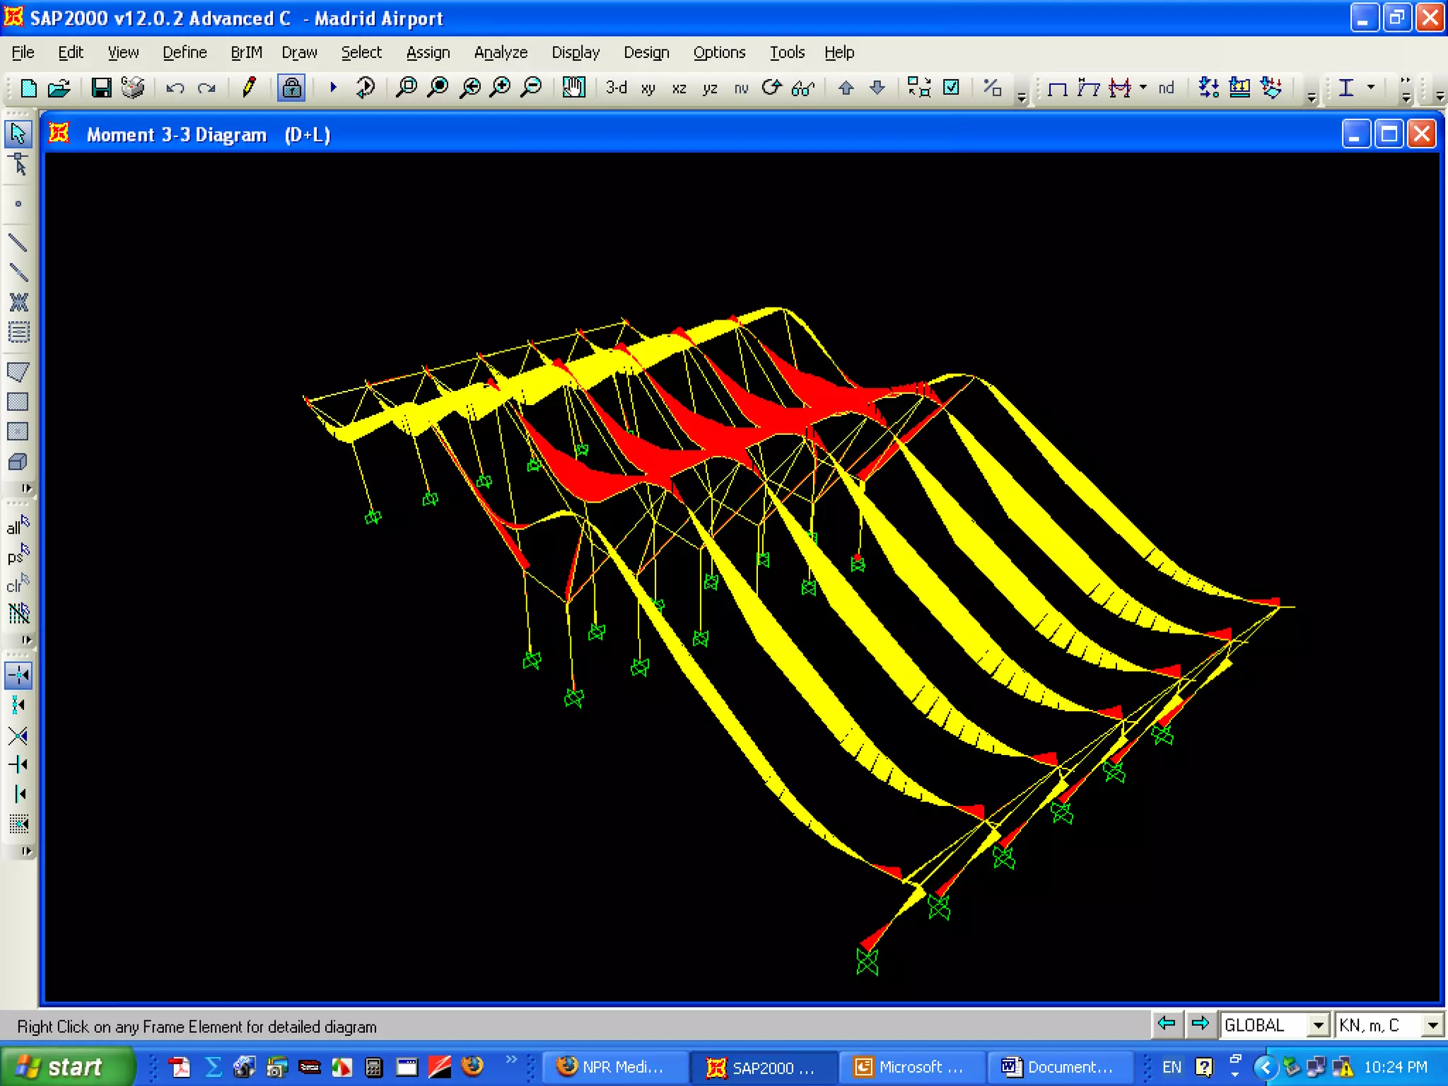Open the GLOBAL coordinate system dropdown
Image resolution: width=1448 pixels, height=1086 pixels.
(1318, 1025)
